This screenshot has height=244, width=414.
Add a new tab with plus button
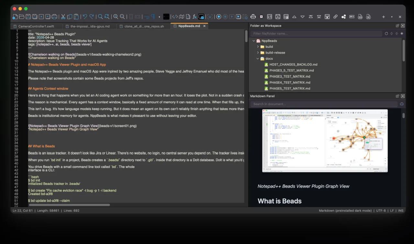384,17
